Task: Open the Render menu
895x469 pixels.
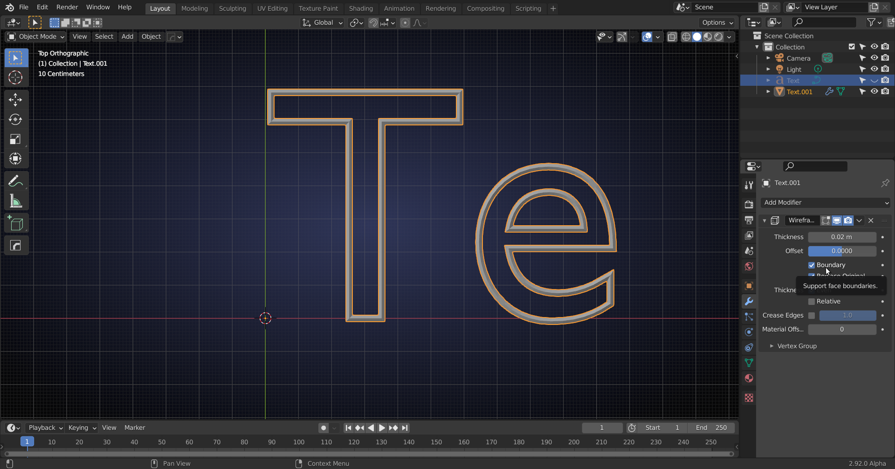Action: click(67, 7)
